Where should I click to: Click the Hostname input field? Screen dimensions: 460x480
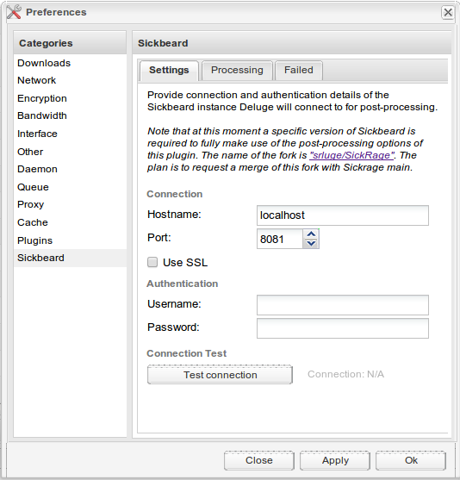[343, 215]
